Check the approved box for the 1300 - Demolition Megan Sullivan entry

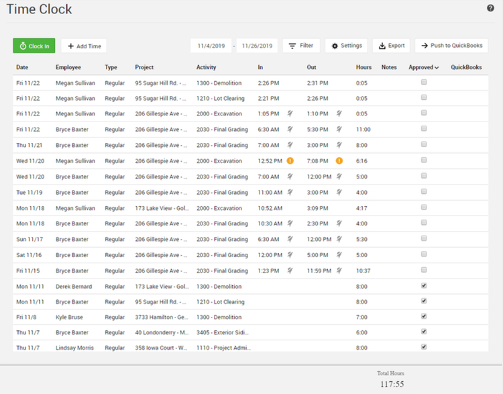point(423,83)
